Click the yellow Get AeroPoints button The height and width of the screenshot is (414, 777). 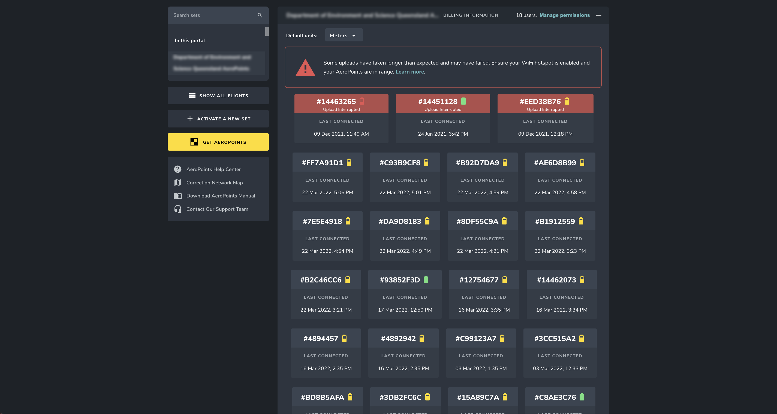pyautogui.click(x=218, y=142)
